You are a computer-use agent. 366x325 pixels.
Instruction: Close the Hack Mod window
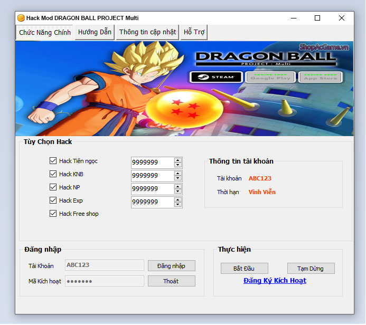coord(342,18)
